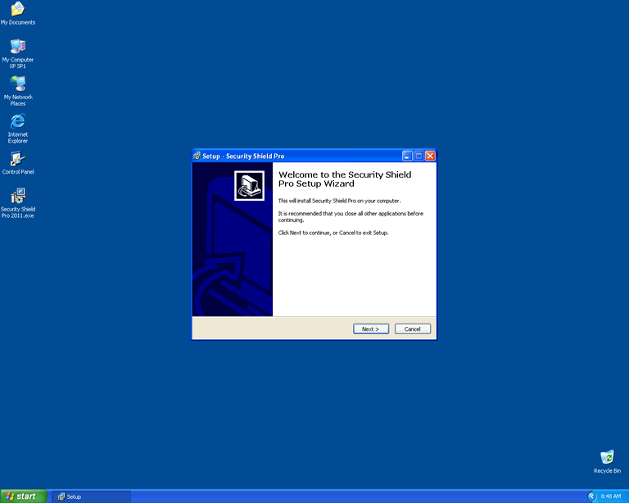Click the Setup title bar icon
The width and height of the screenshot is (629, 503).
point(197,156)
